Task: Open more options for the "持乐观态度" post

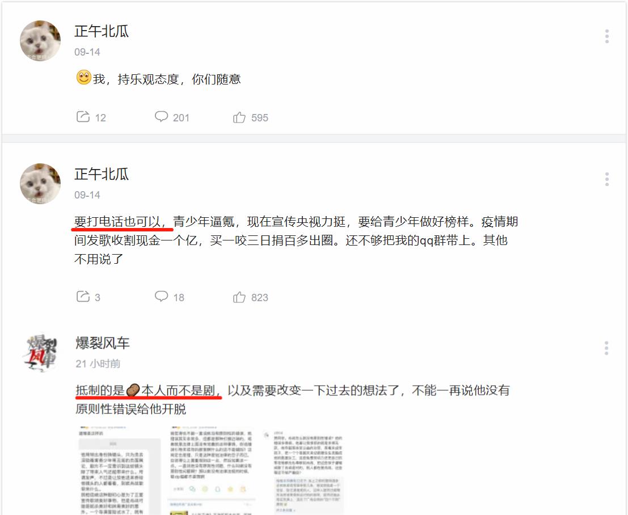Action: [607, 36]
